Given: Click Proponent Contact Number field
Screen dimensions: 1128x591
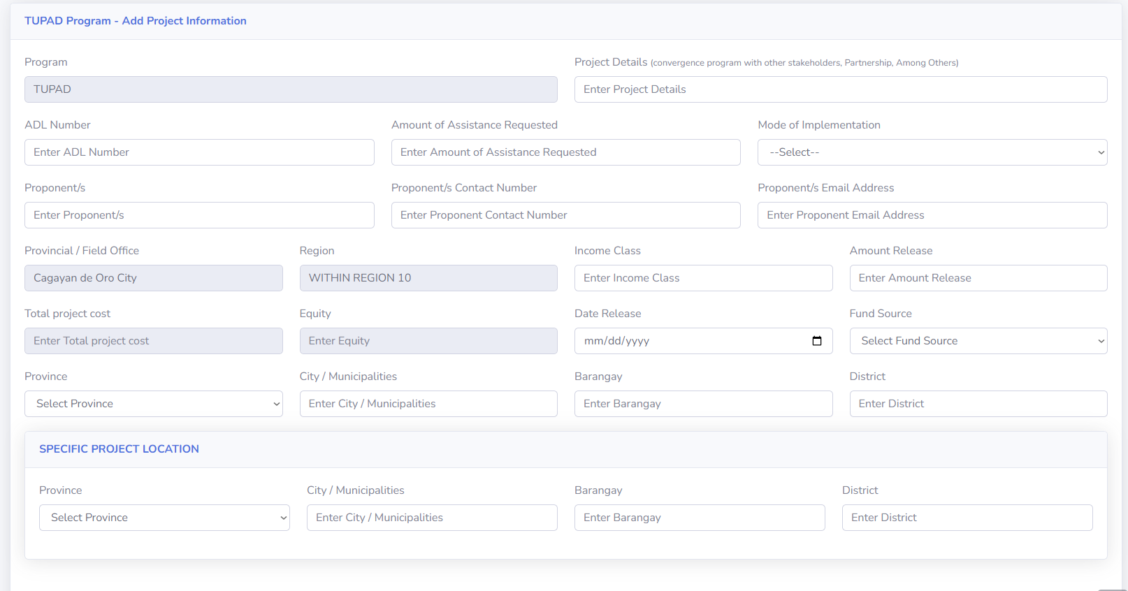Looking at the screenshot, I should click(566, 215).
